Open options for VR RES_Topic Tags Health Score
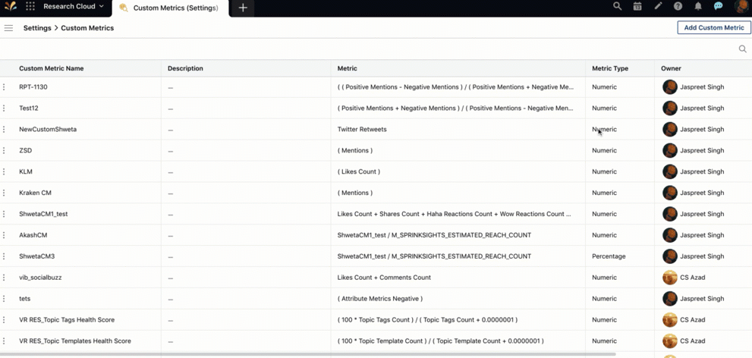The height and width of the screenshot is (358, 752). 5,319
